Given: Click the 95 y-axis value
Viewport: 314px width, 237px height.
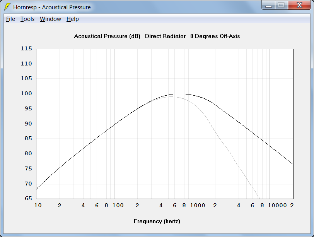Looking at the screenshot, I should 28,109.
